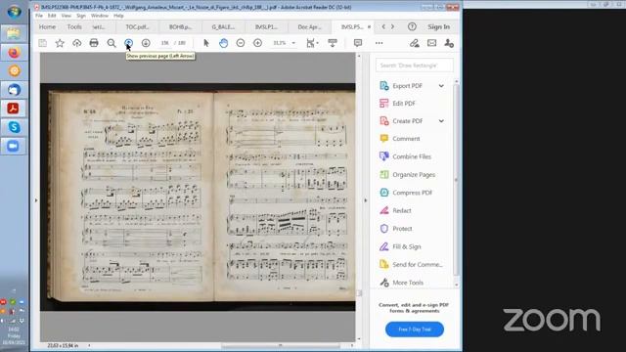
Task: Collapse the right tools pane arrow
Action: (x=365, y=200)
